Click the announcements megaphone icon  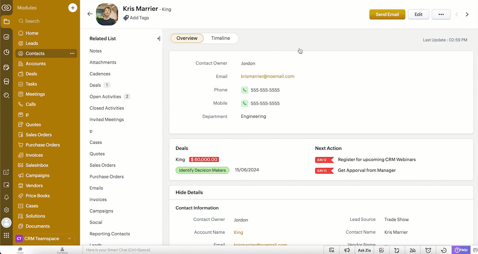(347, 250)
